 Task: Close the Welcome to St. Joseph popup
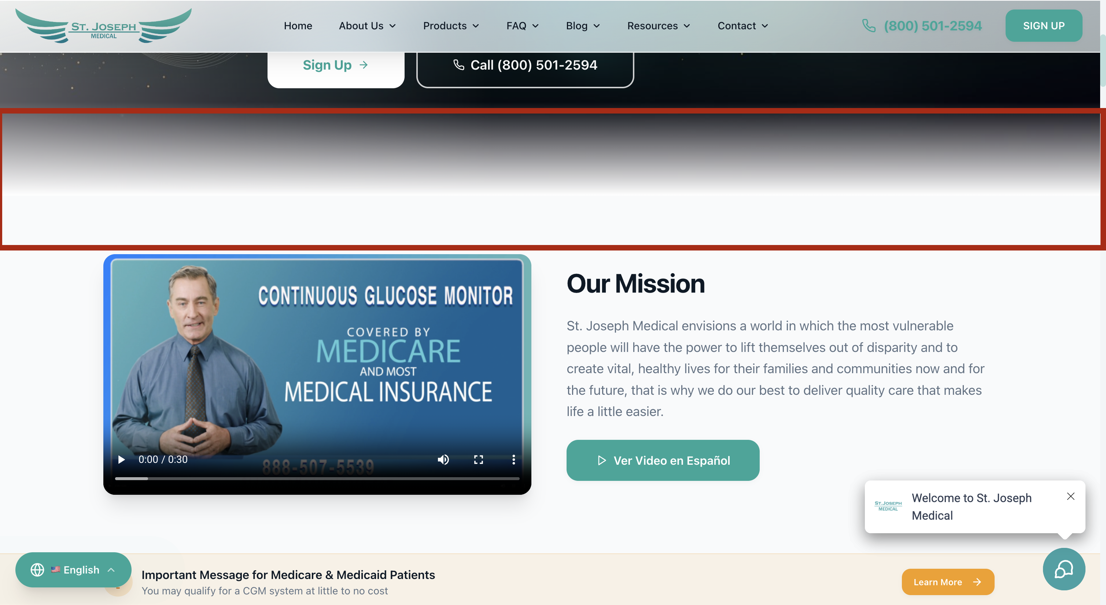1071,496
